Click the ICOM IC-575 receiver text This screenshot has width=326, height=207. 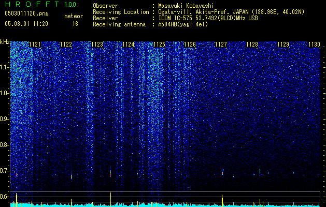click(208, 18)
